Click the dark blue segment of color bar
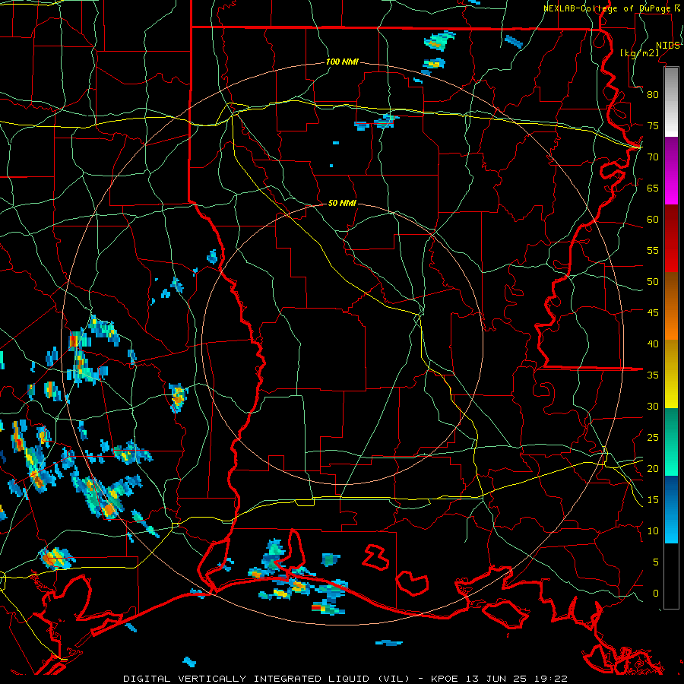This screenshot has width=684, height=684. point(671,509)
